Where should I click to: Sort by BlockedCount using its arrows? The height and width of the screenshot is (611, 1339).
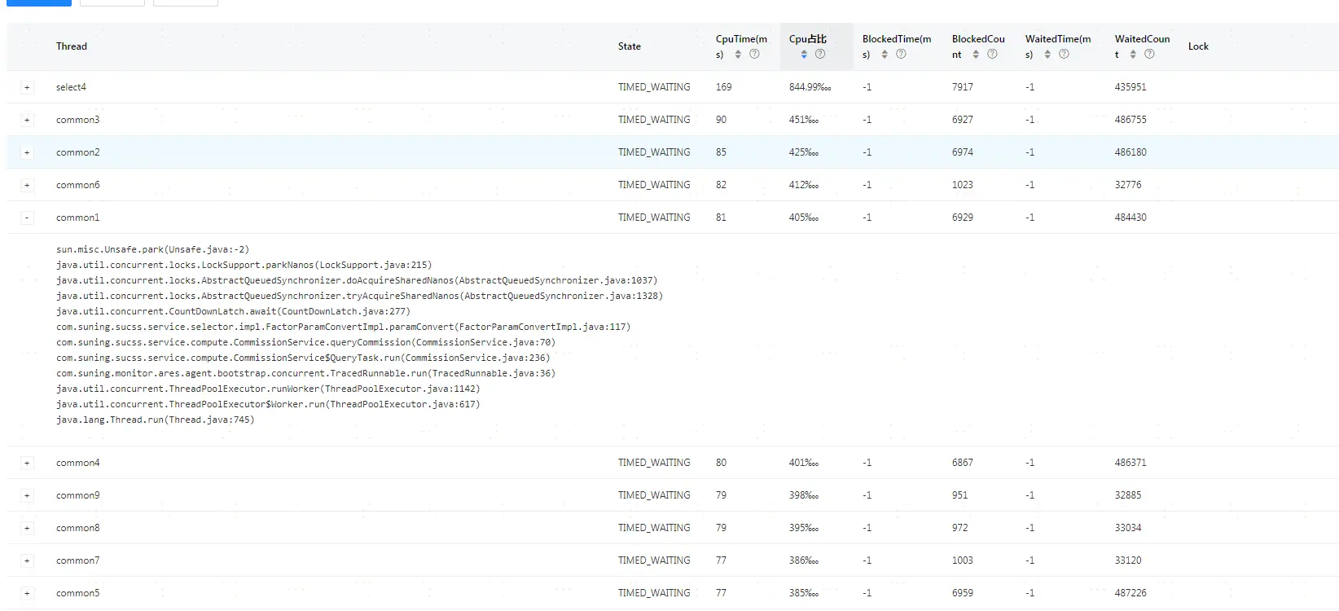coord(976,55)
